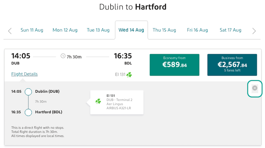Screen dimensions: 265x148
Task: Click the shamrock icon next to EI 131
Action: coord(129,74)
